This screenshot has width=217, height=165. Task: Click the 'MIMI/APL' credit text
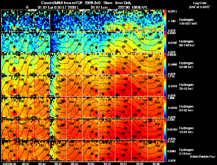(140, 7)
